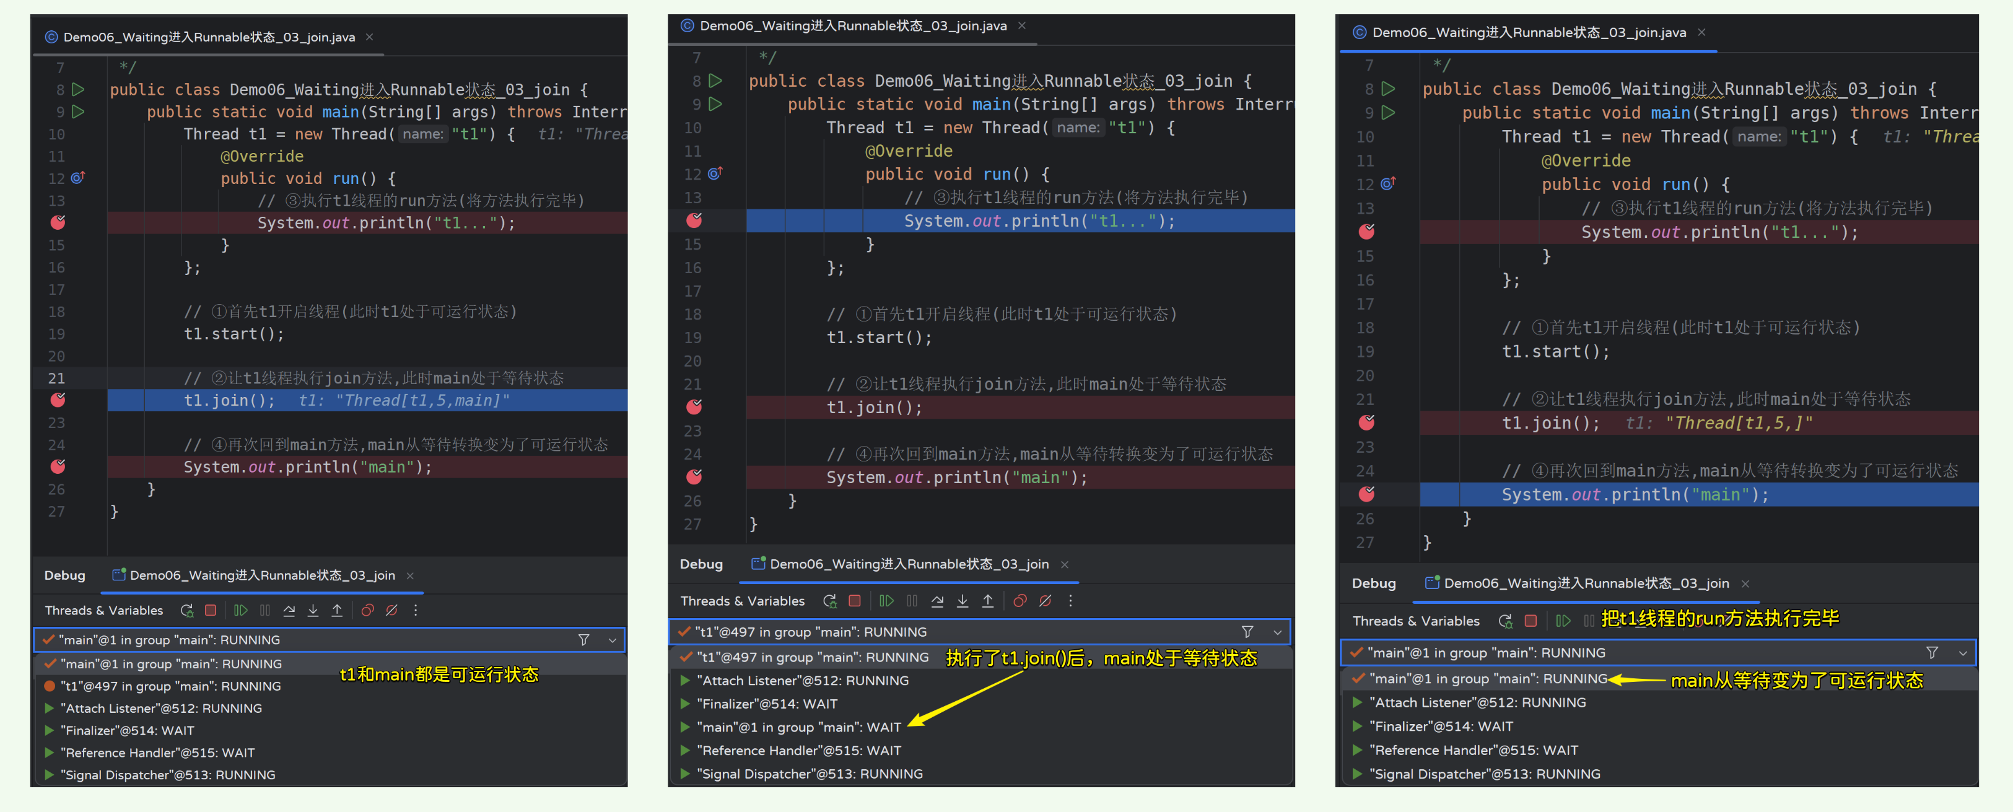Screen dimensions: 2013x812
Task: Click Step Over icon in left debug toolbar
Action: [289, 610]
